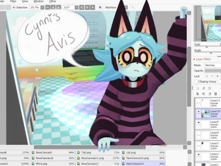This screenshot has height=166, width=221.
Task: Reset canvas zoom with the square button
Action: pyautogui.click(x=58, y=7)
